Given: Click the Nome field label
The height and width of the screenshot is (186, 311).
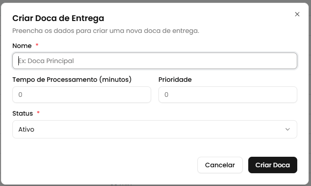Looking at the screenshot, I should 22,46.
